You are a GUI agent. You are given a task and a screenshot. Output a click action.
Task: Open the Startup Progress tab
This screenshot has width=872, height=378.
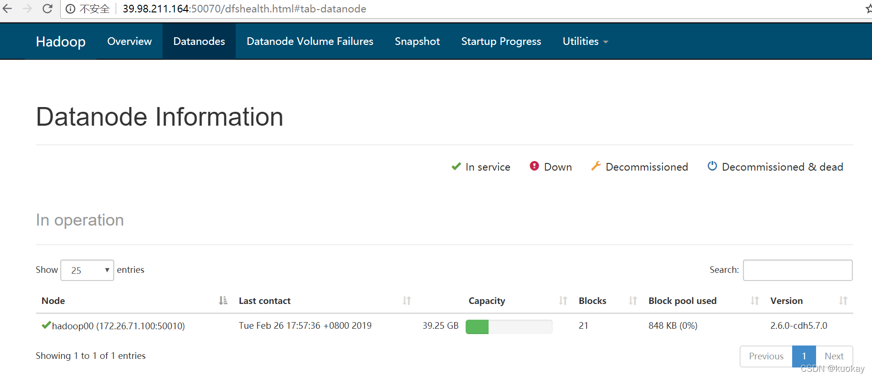(501, 42)
